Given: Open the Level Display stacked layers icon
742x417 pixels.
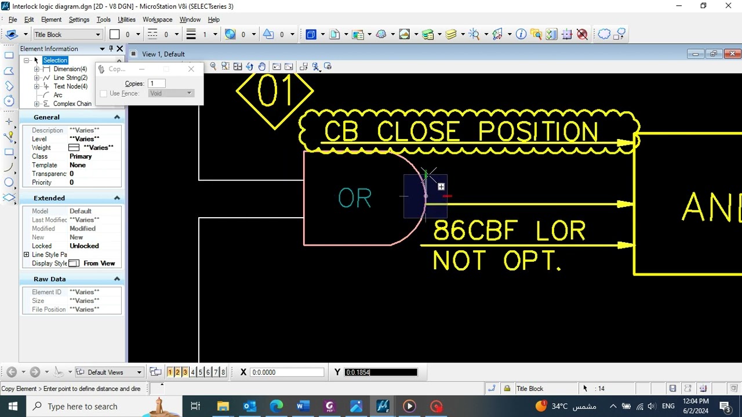Looking at the screenshot, I should point(451,35).
